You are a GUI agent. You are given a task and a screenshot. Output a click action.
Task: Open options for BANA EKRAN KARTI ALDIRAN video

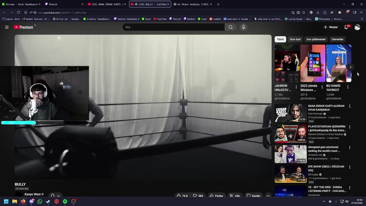(349, 106)
